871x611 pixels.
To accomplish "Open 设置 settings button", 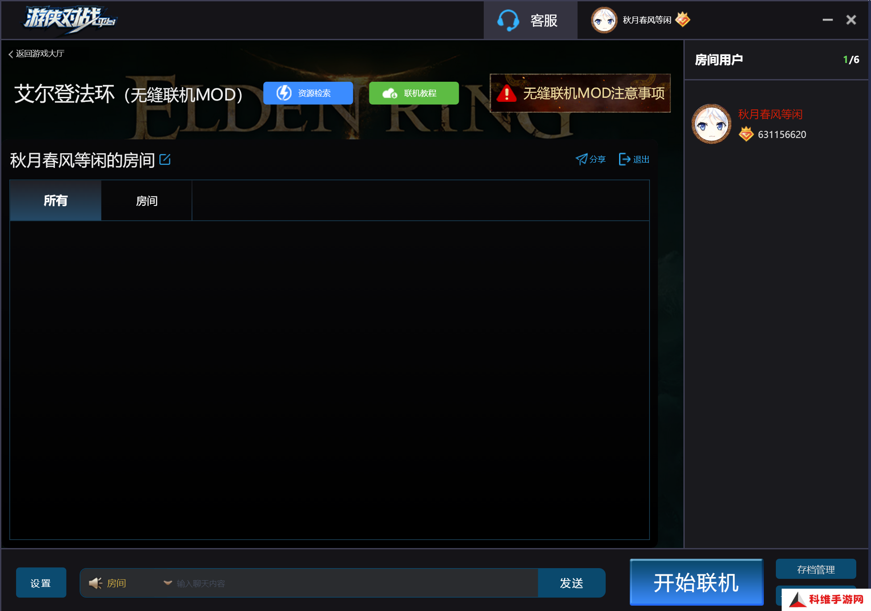I will point(41,583).
